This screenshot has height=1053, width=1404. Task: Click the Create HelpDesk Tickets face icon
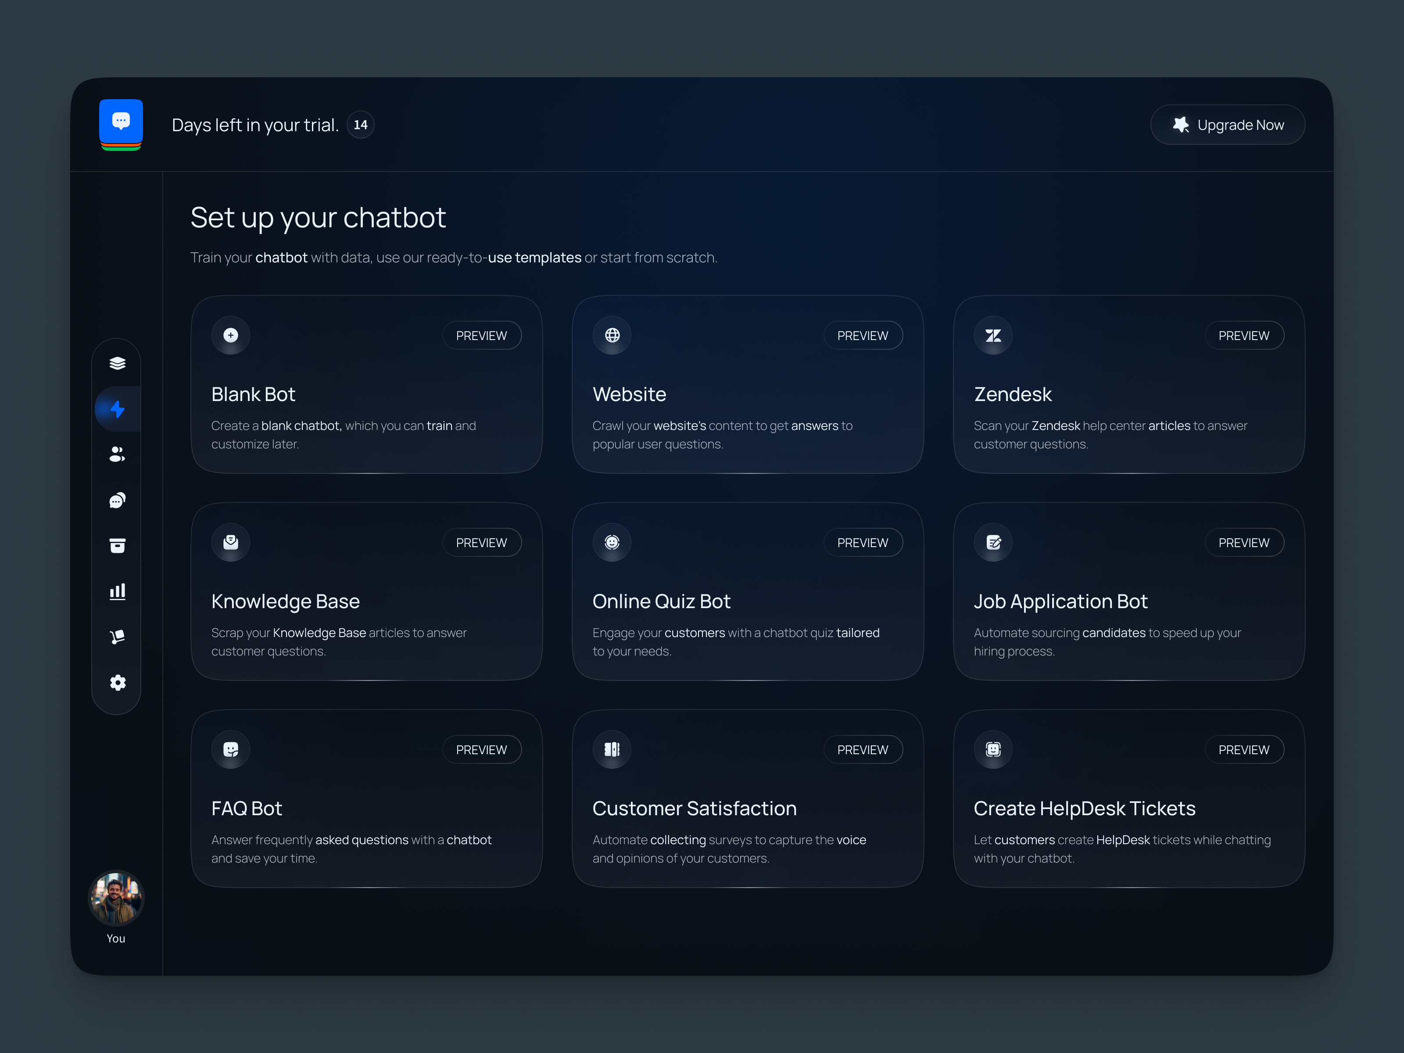point(993,749)
